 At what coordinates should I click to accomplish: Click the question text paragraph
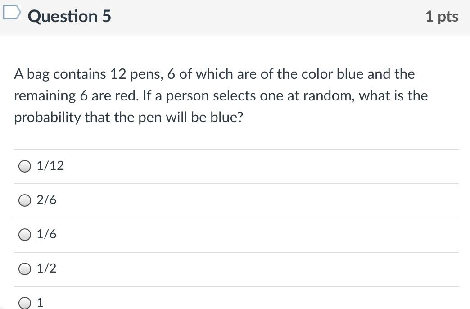coord(221,95)
